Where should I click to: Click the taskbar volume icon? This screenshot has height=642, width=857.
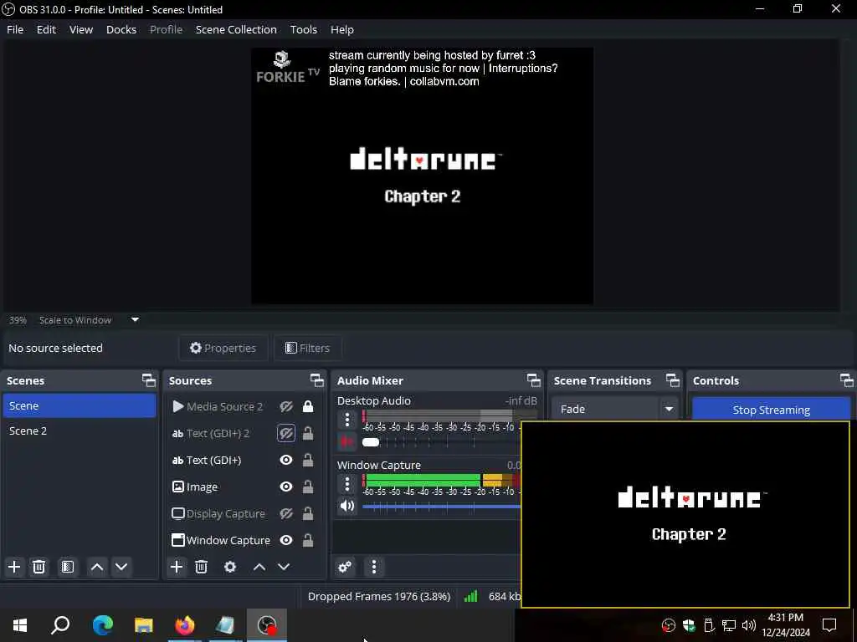tap(749, 625)
